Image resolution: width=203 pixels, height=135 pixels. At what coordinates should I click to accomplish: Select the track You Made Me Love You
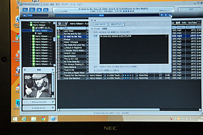(74, 45)
